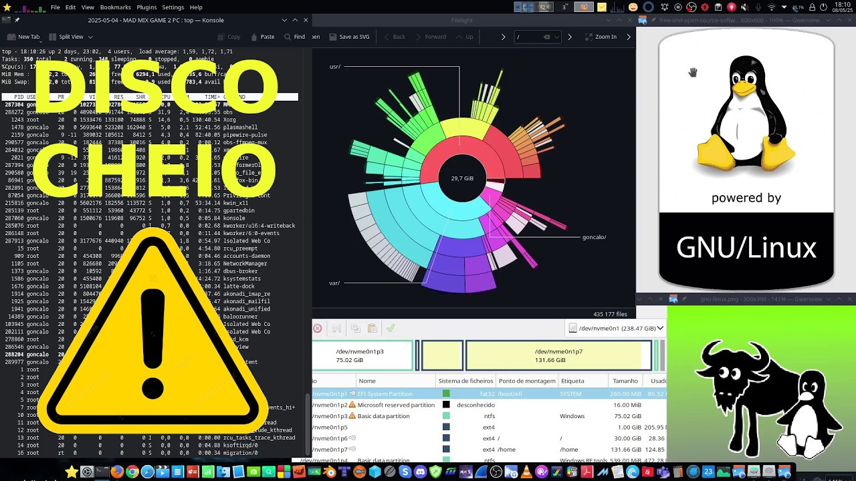Open a New Tab in Konsole
This screenshot has width=856, height=481.
pos(24,37)
